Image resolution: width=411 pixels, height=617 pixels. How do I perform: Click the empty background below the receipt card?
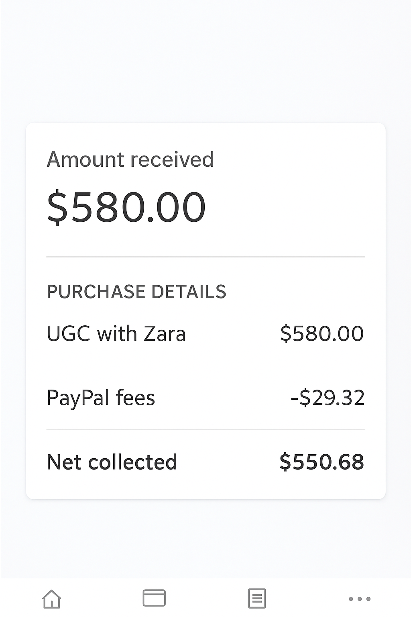click(x=205, y=538)
